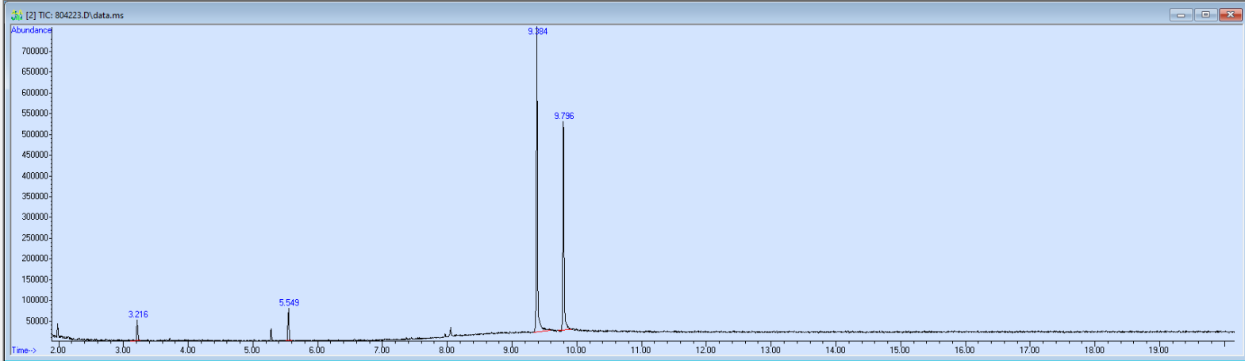Viewport: 1245px width, 361px height.
Task: Click the 9.00 time axis value
Action: tap(512, 350)
